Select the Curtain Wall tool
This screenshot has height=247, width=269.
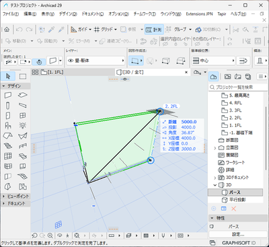[8, 156]
